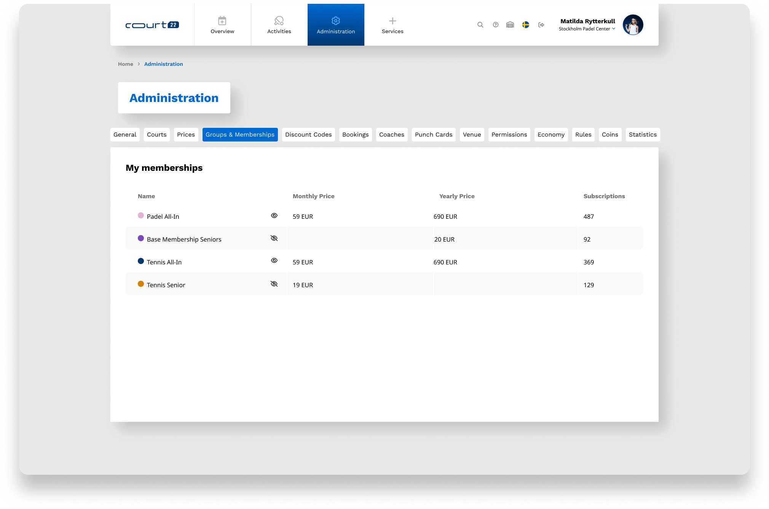Click the Swedish flag language icon
769x509 pixels.
point(526,25)
